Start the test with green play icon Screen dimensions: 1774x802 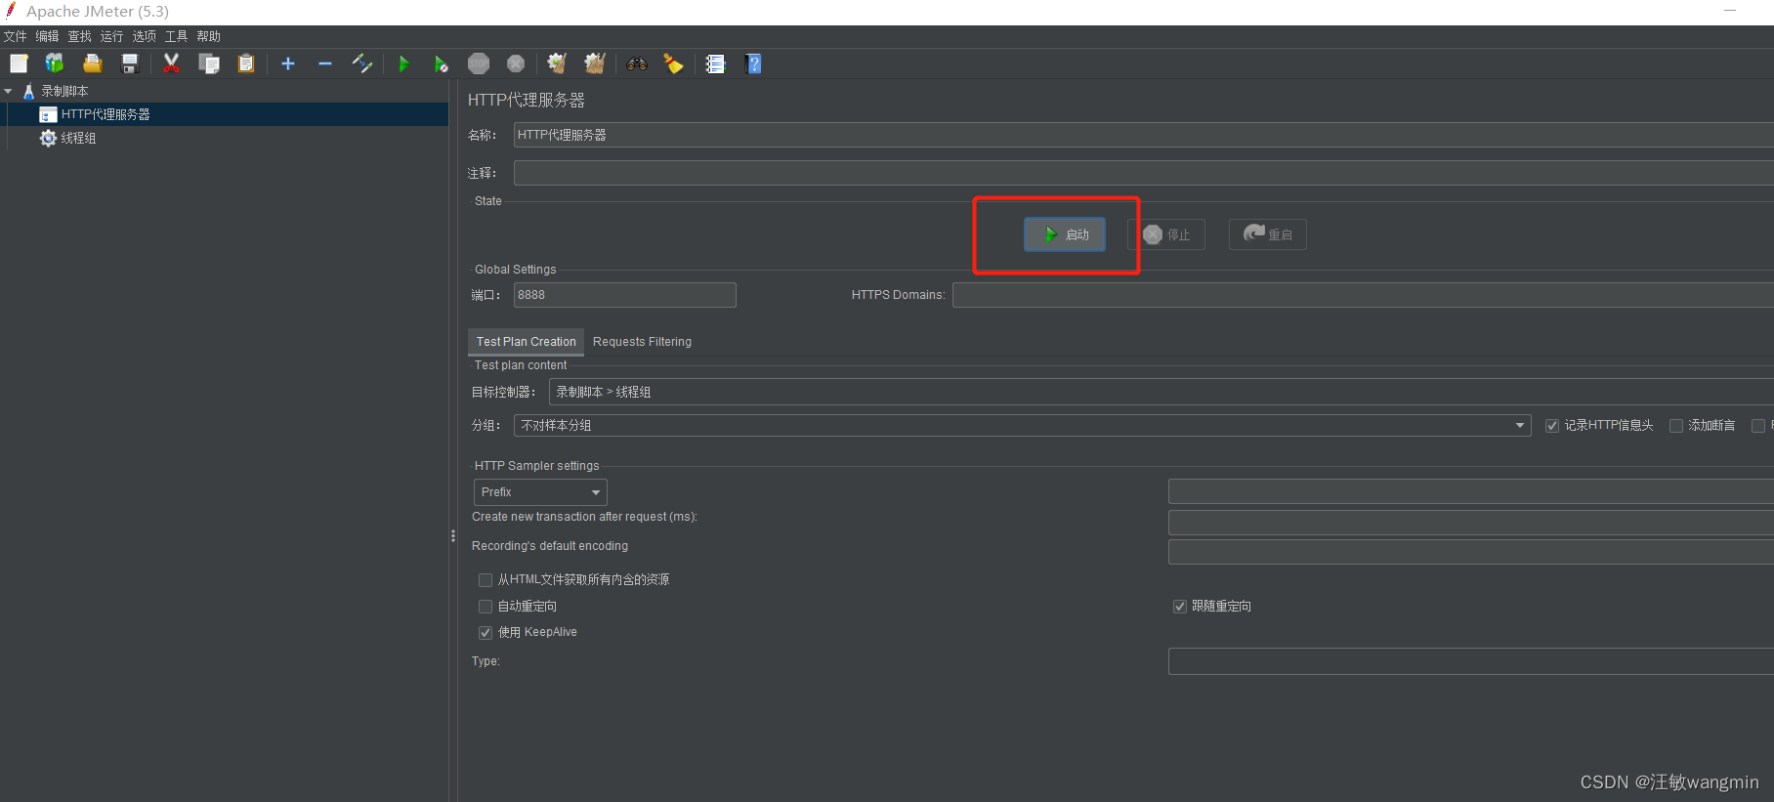[404, 63]
